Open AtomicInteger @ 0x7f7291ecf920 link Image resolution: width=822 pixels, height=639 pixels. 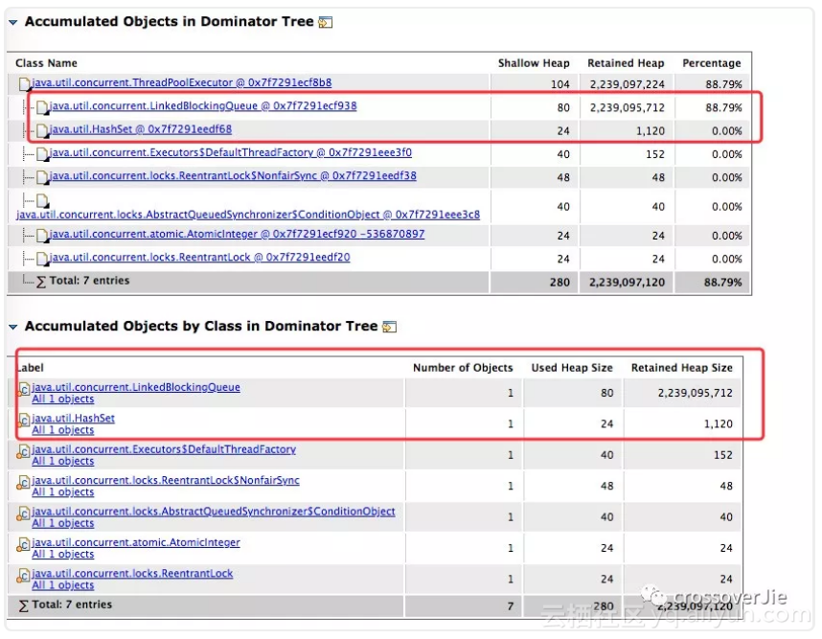(237, 234)
